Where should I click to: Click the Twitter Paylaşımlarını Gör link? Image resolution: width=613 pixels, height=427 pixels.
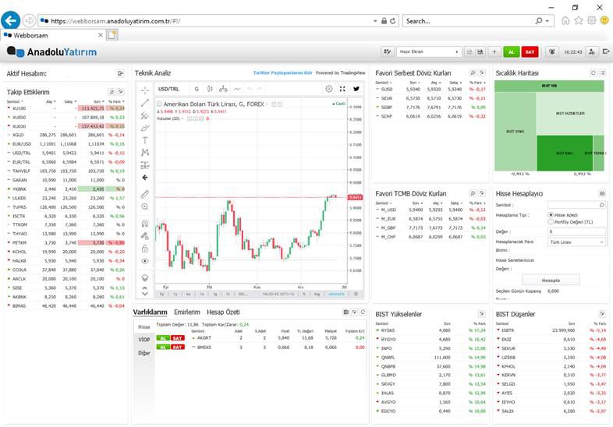coord(282,72)
